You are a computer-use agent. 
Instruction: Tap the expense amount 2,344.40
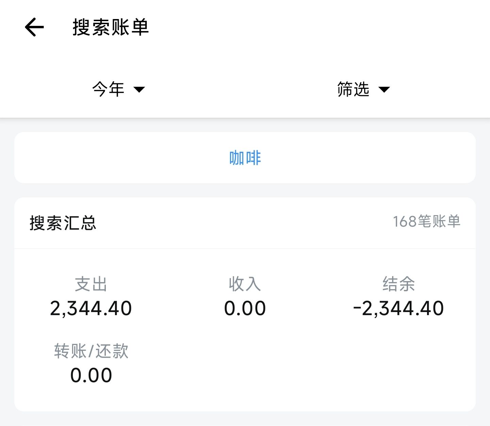coord(91,308)
